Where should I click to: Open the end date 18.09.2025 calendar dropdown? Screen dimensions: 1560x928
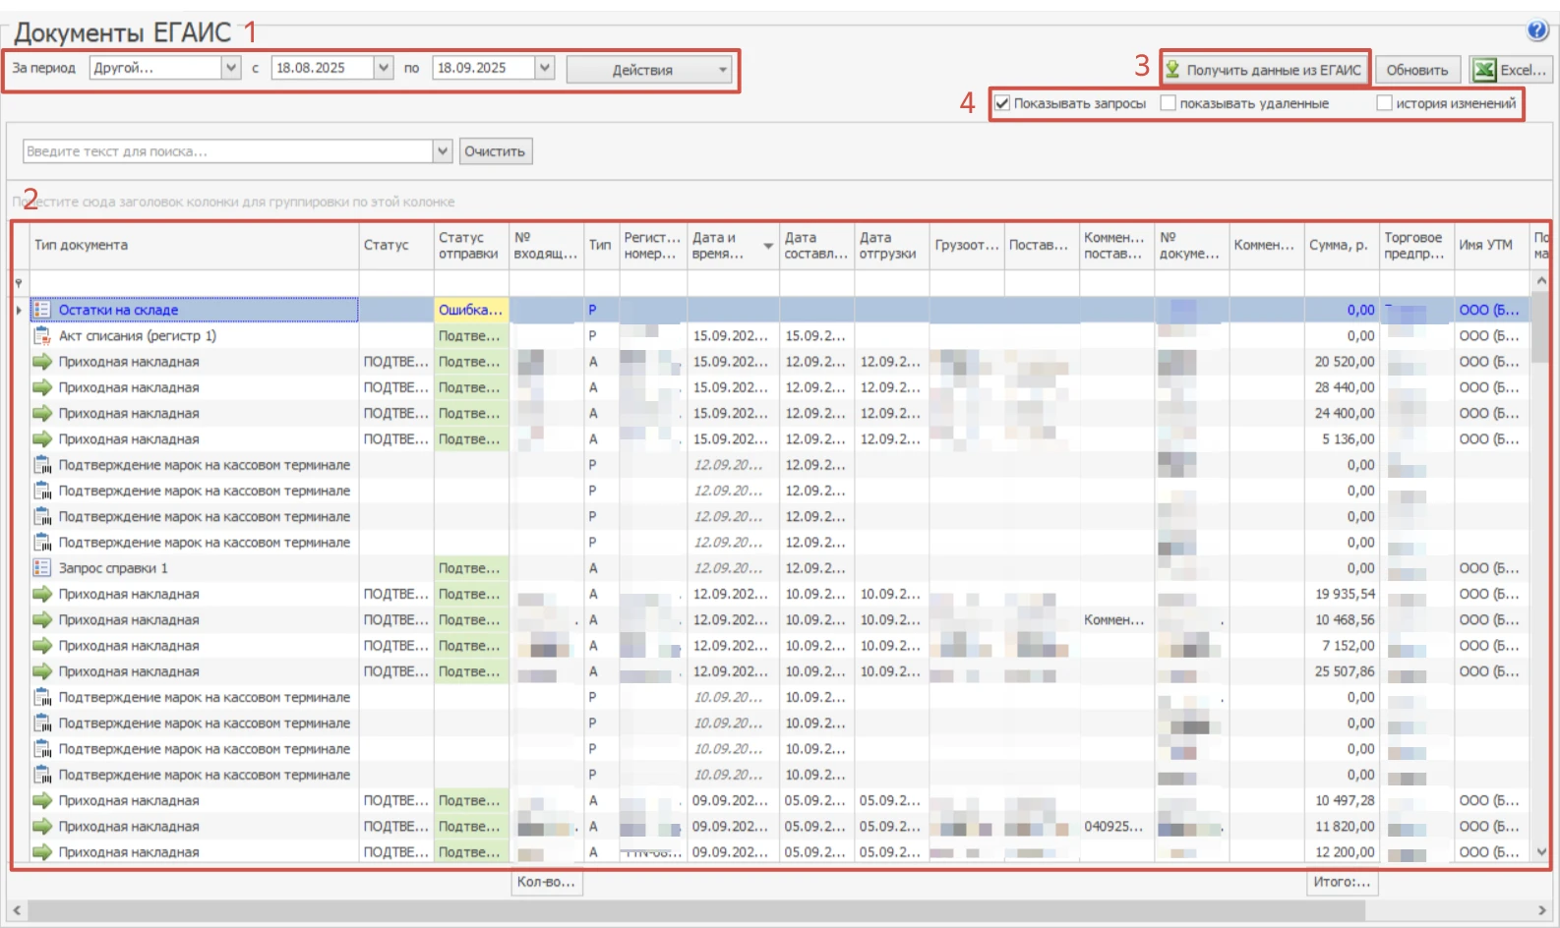click(545, 68)
